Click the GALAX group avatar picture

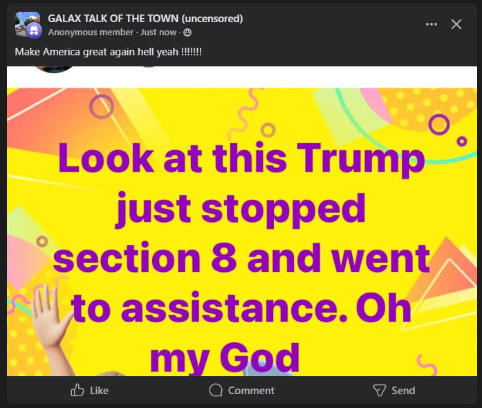pos(25,21)
